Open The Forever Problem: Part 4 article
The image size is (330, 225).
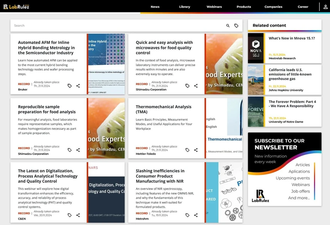[x=292, y=104]
